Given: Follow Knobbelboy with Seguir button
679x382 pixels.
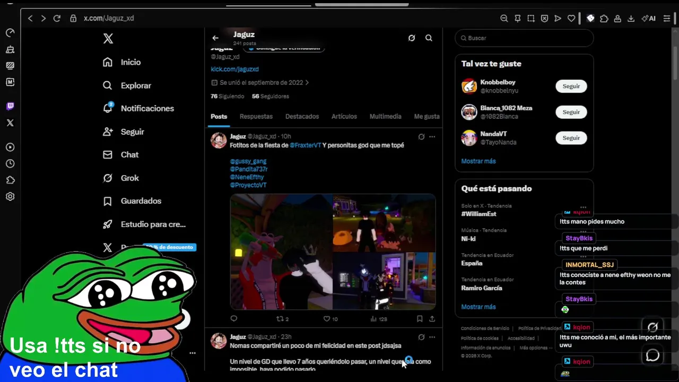Looking at the screenshot, I should pos(571,86).
